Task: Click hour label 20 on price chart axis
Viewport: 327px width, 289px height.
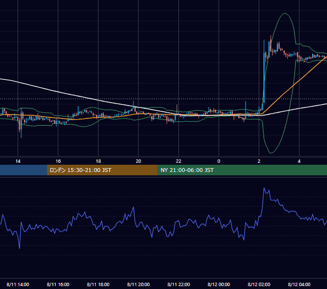Action: 138,161
